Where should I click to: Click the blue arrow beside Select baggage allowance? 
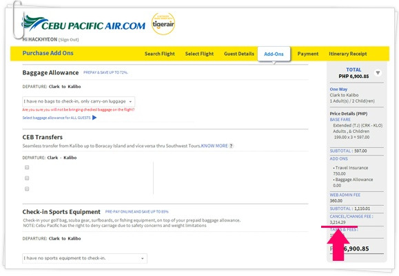94,118
